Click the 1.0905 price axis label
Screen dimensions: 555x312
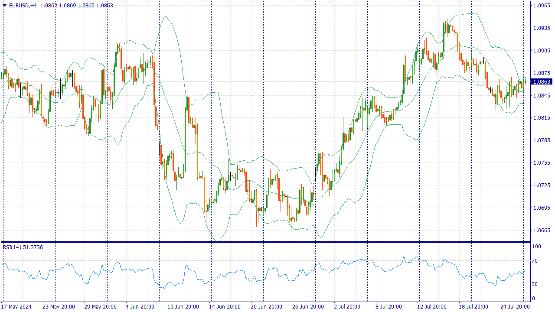point(542,51)
